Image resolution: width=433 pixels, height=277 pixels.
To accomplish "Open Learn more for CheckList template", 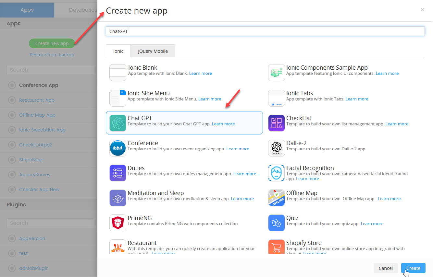I will pyautogui.click(x=397, y=124).
